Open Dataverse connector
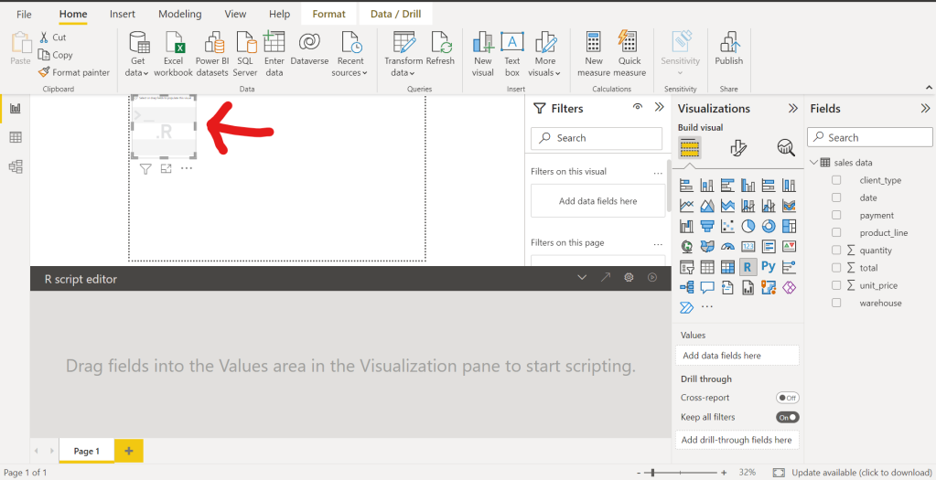The height and width of the screenshot is (480, 936). click(x=309, y=48)
